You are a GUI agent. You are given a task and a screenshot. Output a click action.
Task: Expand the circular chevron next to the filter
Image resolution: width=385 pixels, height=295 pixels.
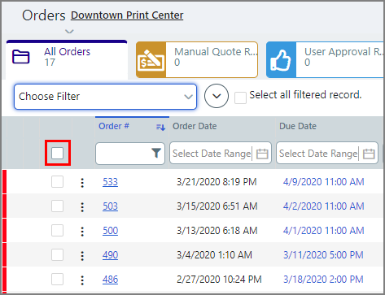(217, 96)
